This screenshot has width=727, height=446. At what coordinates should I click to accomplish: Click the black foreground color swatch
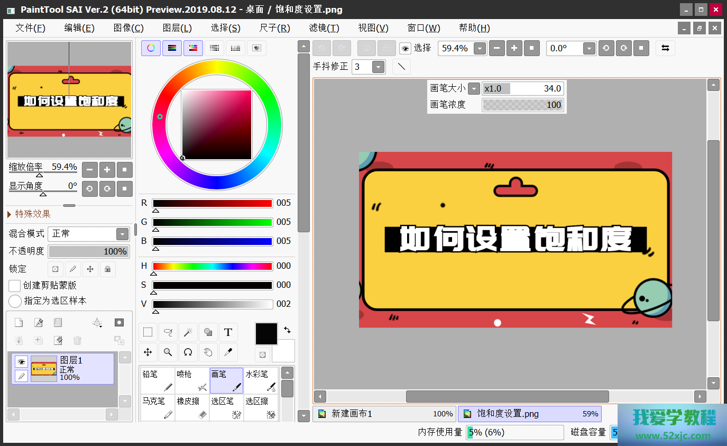266,334
